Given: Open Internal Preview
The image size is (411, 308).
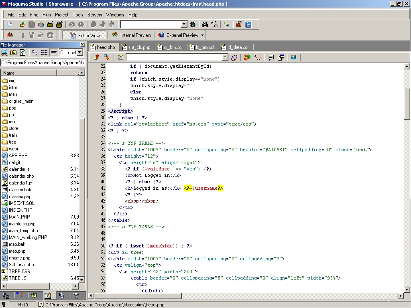Looking at the screenshot, I should 131,35.
